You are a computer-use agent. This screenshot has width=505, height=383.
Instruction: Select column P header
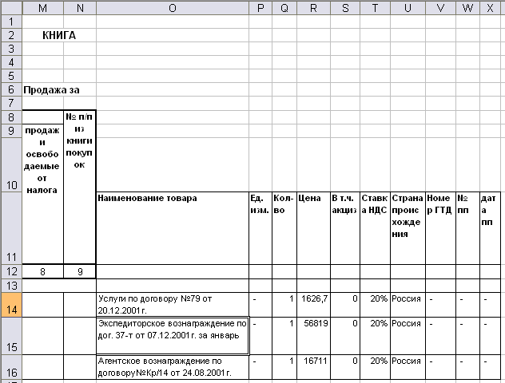click(x=260, y=8)
